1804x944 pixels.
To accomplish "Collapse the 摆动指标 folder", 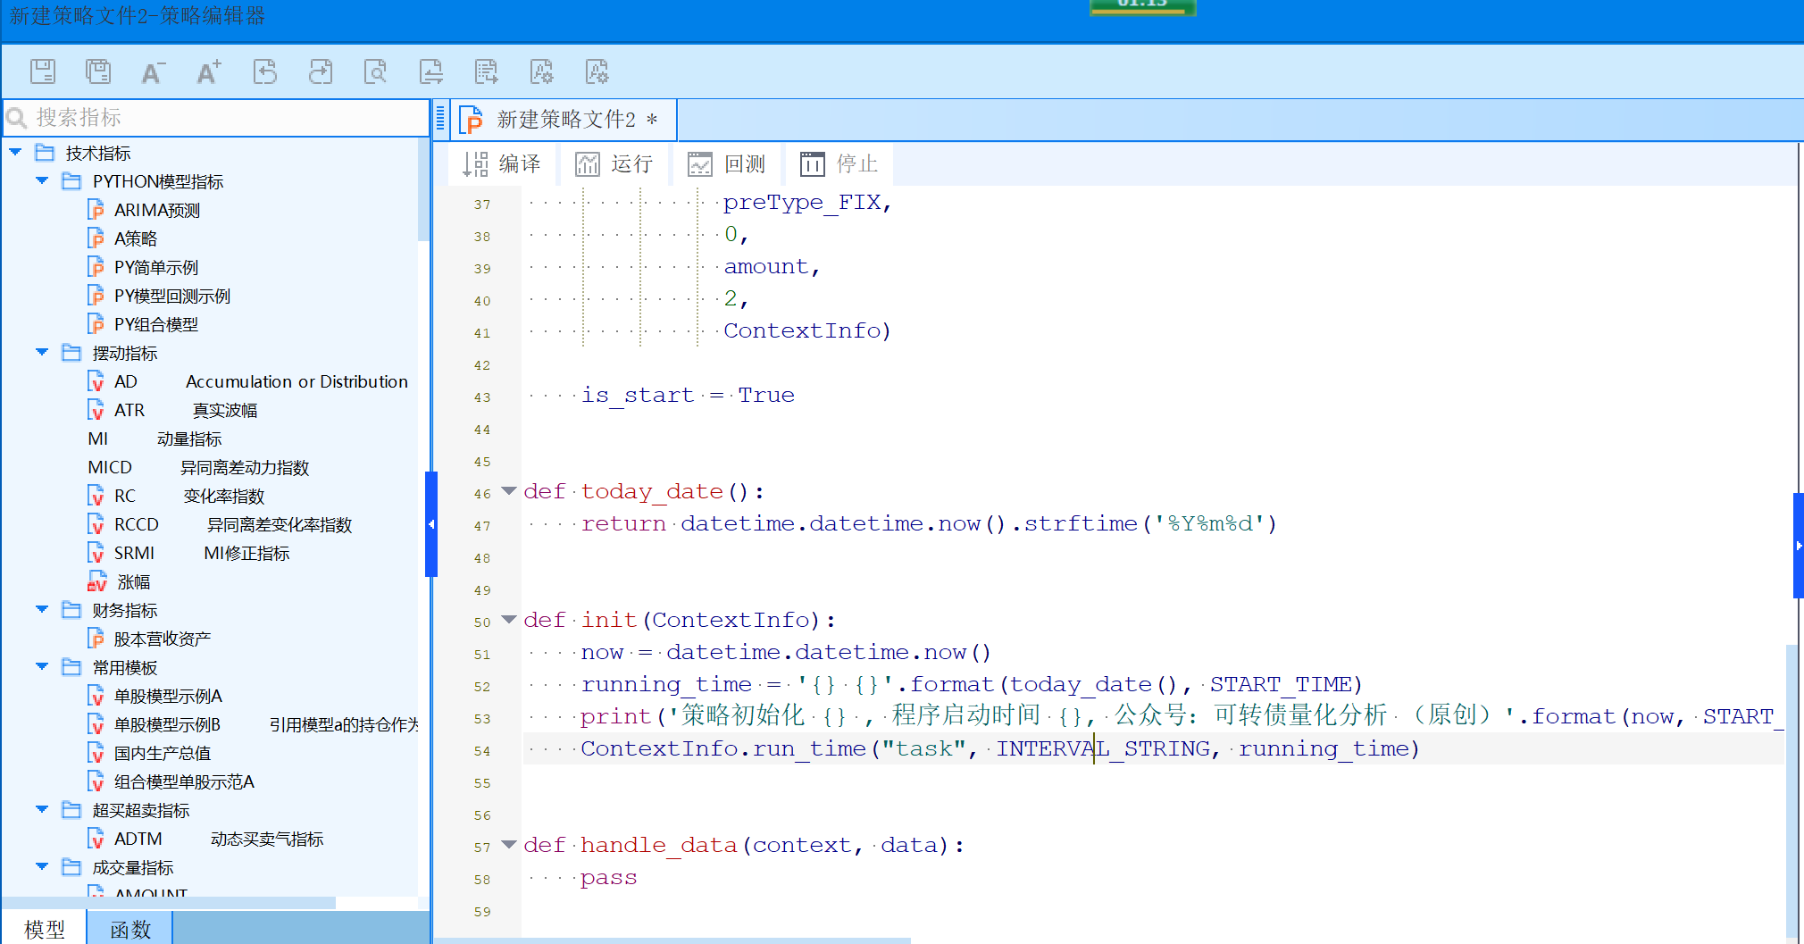I will click(x=42, y=353).
